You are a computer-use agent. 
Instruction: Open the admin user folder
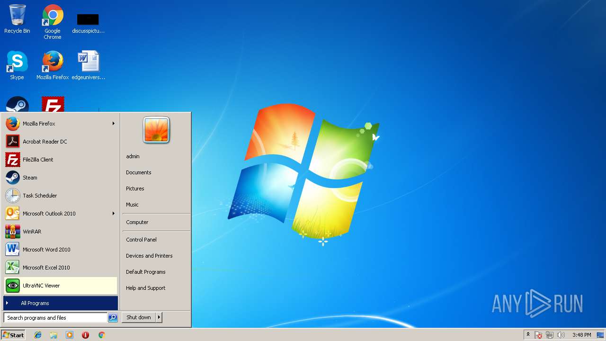[133, 156]
